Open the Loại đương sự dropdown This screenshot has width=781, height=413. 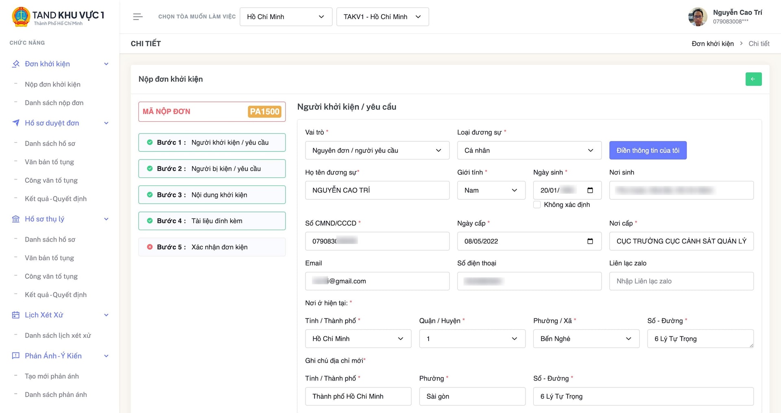[529, 150]
